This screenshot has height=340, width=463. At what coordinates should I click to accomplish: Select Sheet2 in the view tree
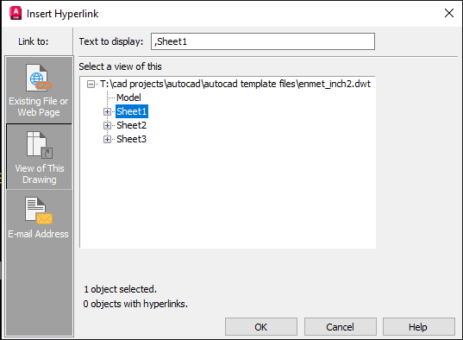pos(131,125)
